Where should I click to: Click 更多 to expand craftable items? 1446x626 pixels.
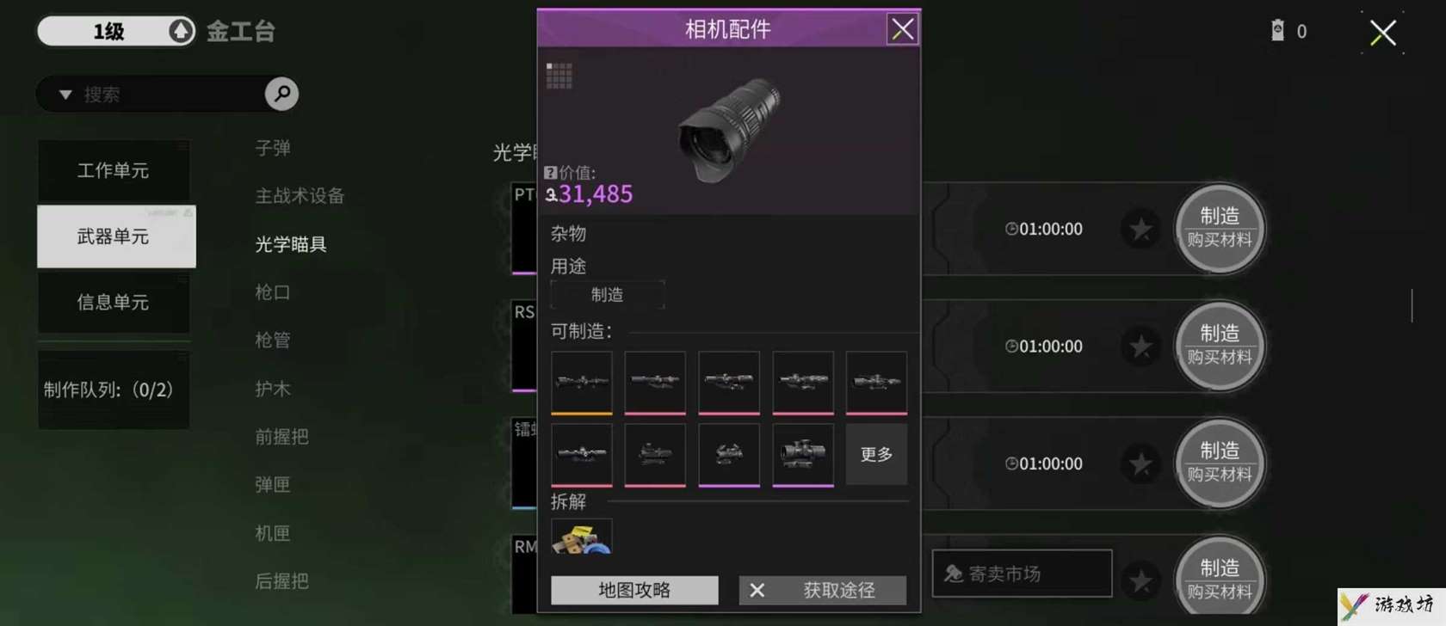[x=876, y=454]
